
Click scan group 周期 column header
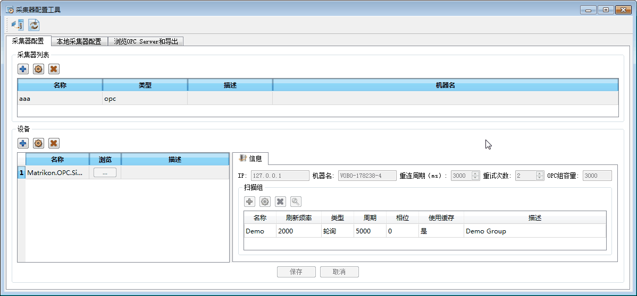(x=370, y=217)
